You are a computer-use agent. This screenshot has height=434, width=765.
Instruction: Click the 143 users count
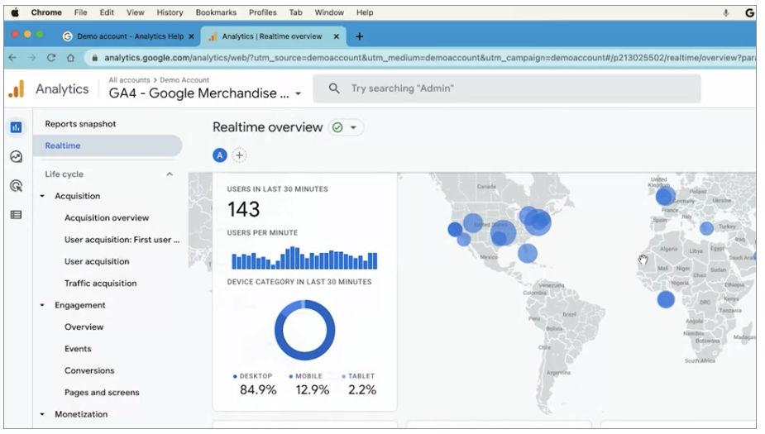coord(243,210)
